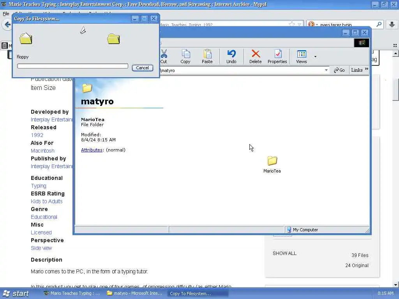The width and height of the screenshot is (399, 299).
Task: Click the Educational genre link
Action: [44, 217]
